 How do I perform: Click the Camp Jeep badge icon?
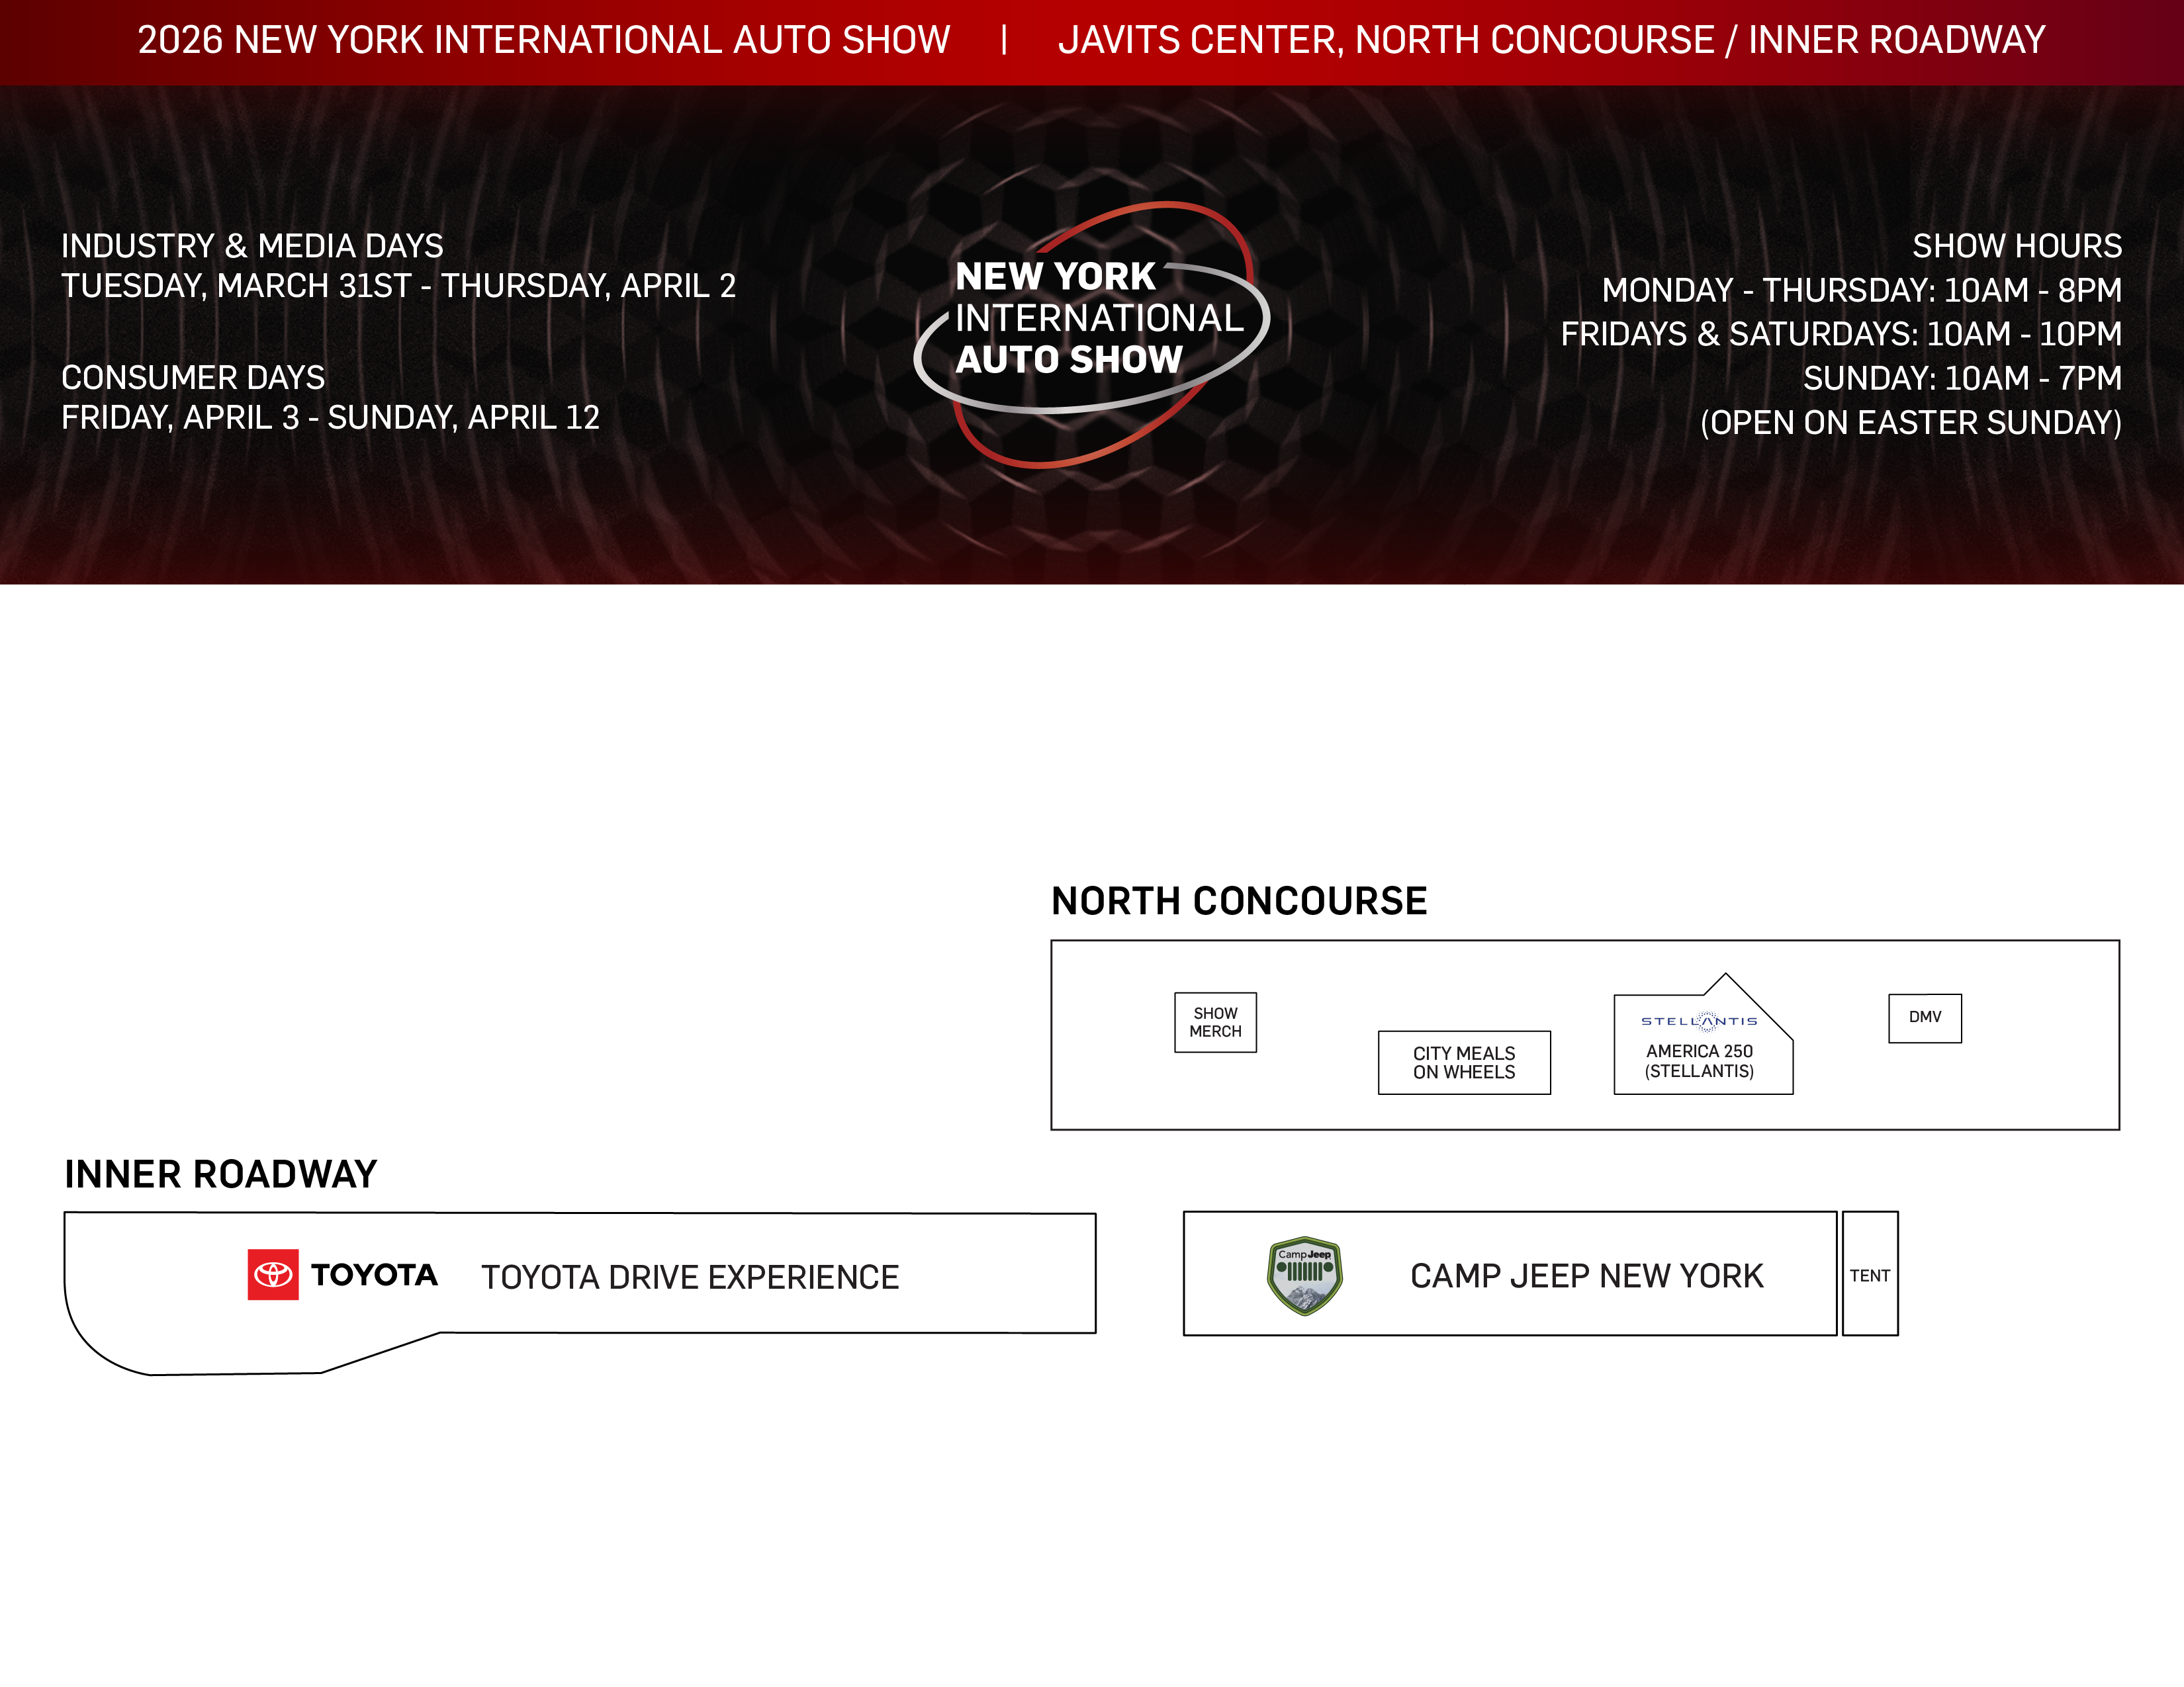(1304, 1276)
